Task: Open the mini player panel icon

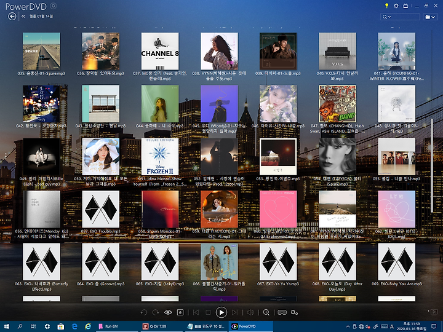Action: click(434, 312)
